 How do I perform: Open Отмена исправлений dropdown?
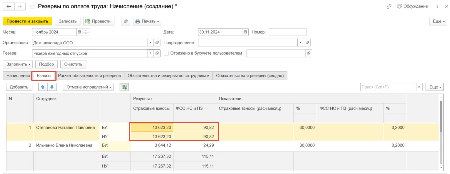coord(88,87)
